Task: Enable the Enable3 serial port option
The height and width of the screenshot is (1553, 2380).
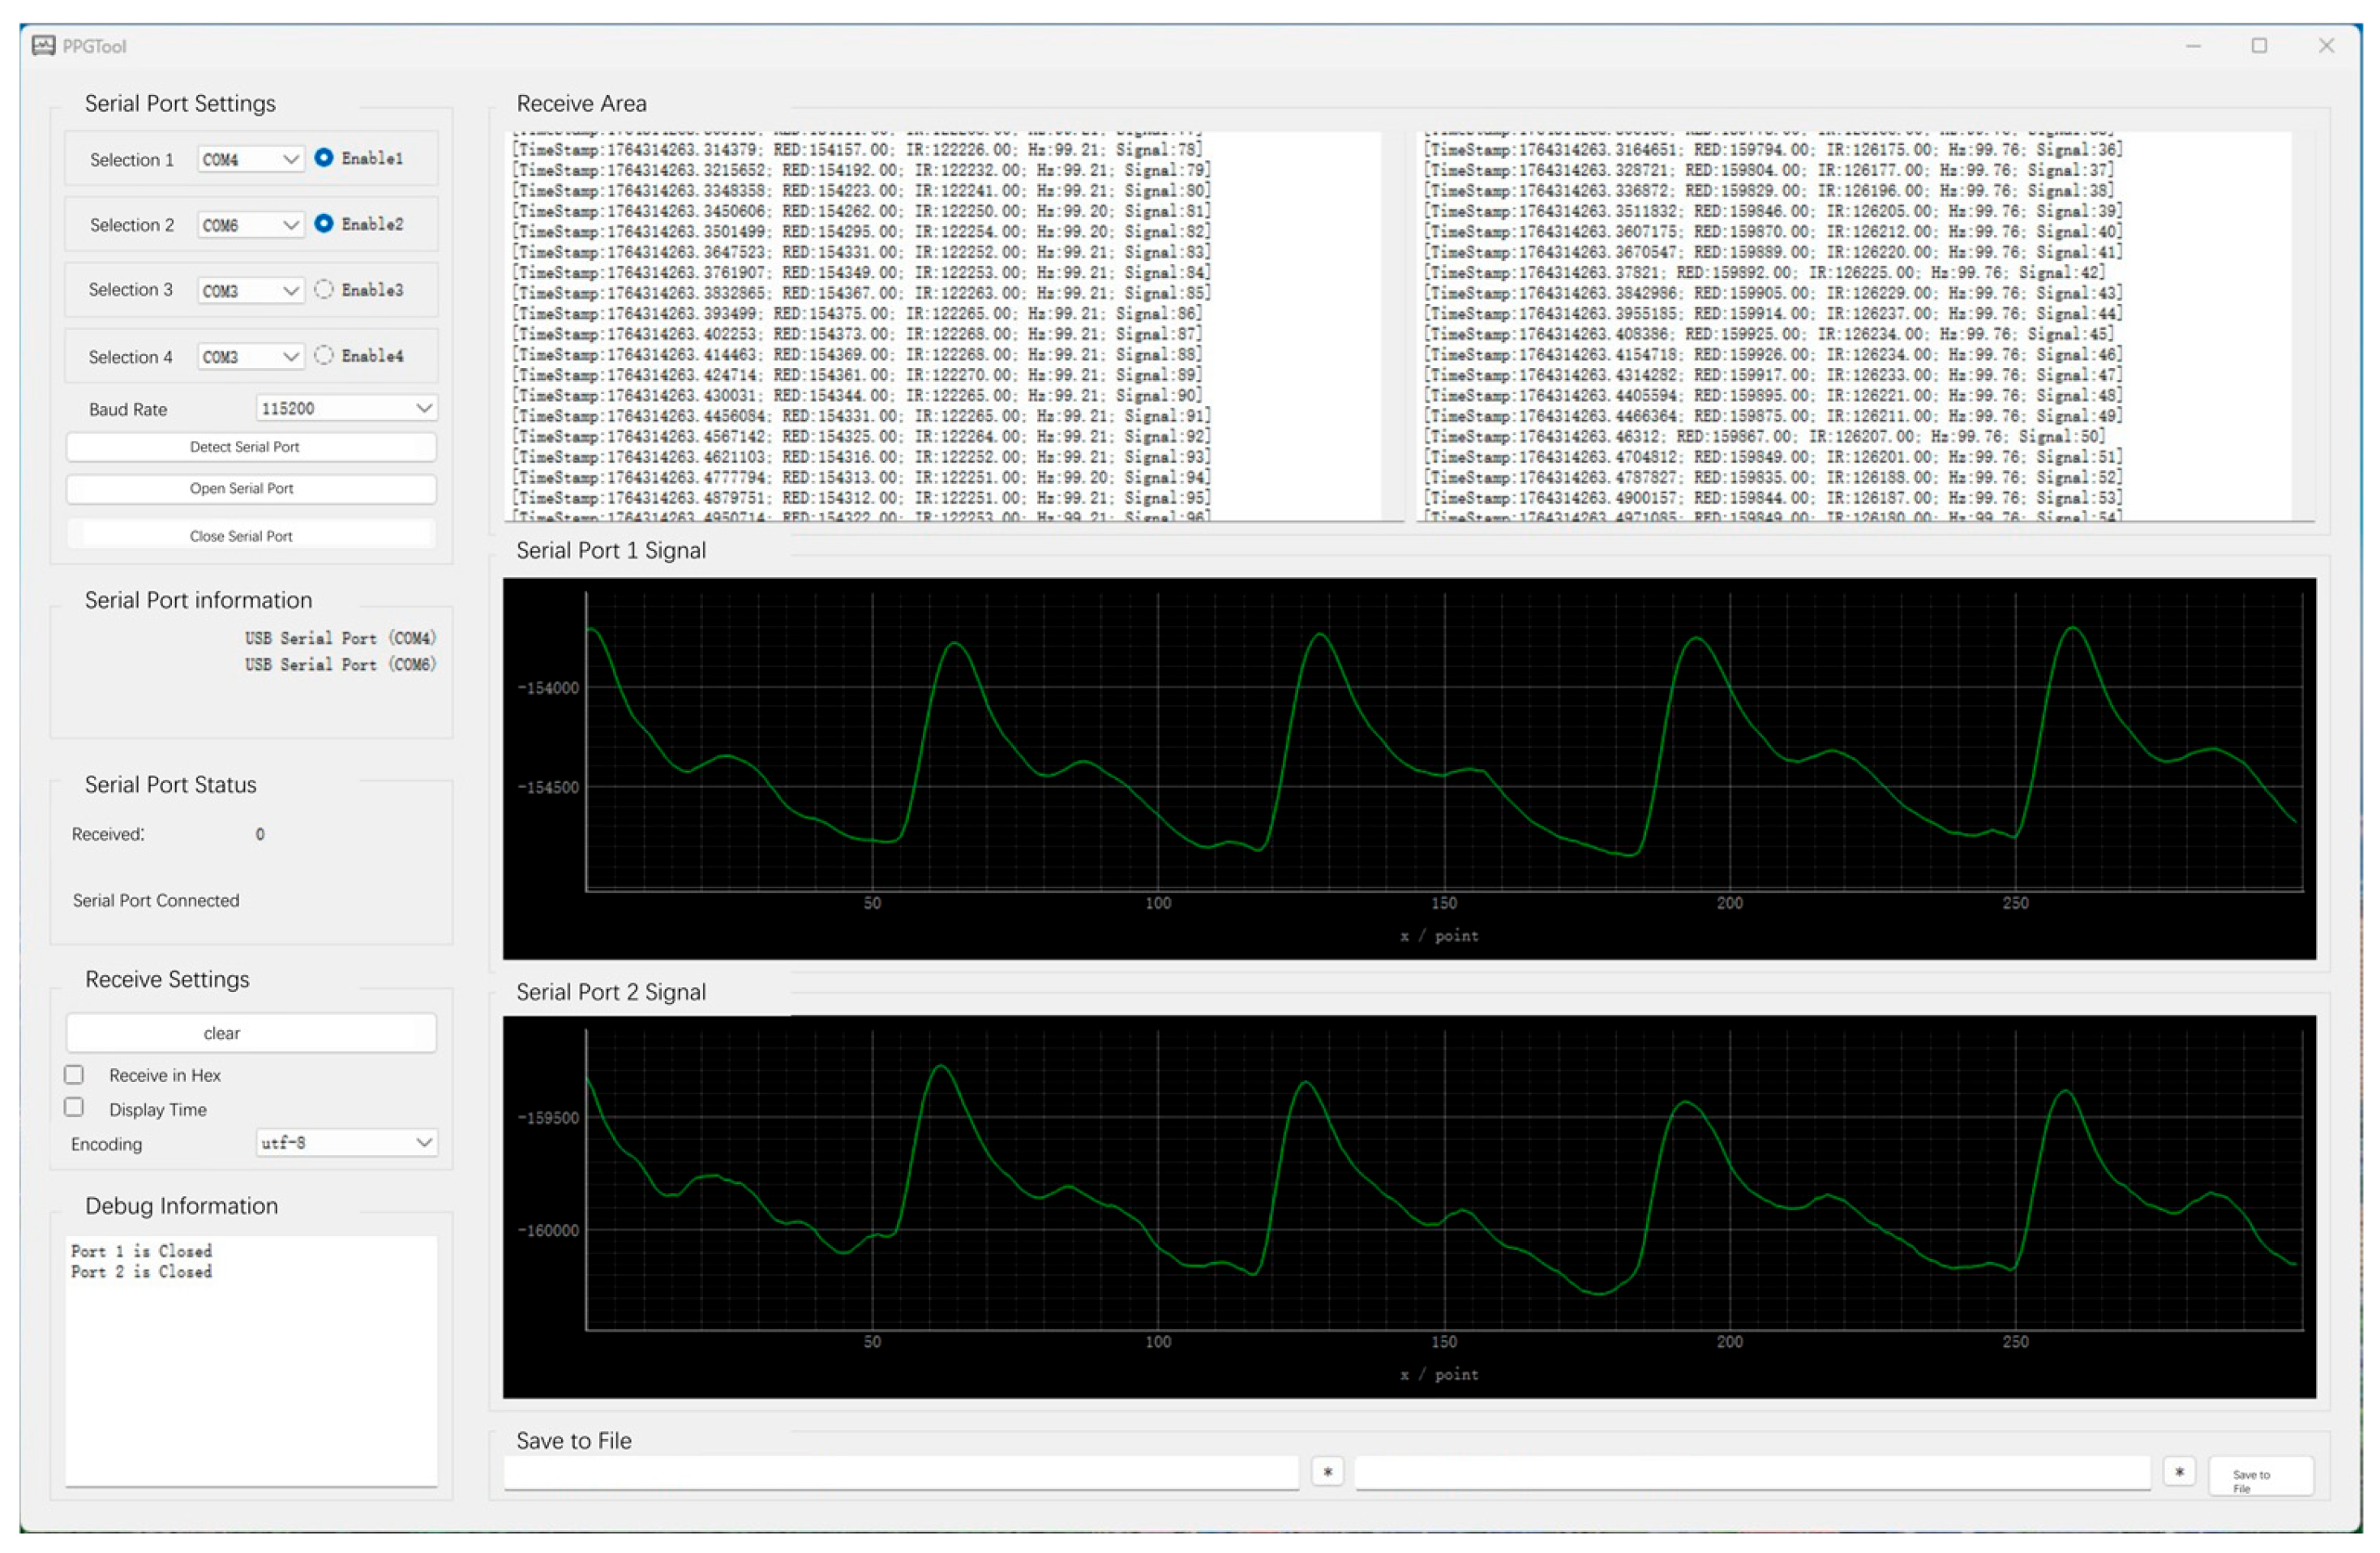Action: (324, 290)
